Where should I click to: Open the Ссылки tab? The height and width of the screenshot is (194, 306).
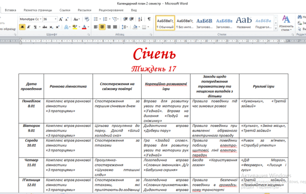tap(65, 10)
